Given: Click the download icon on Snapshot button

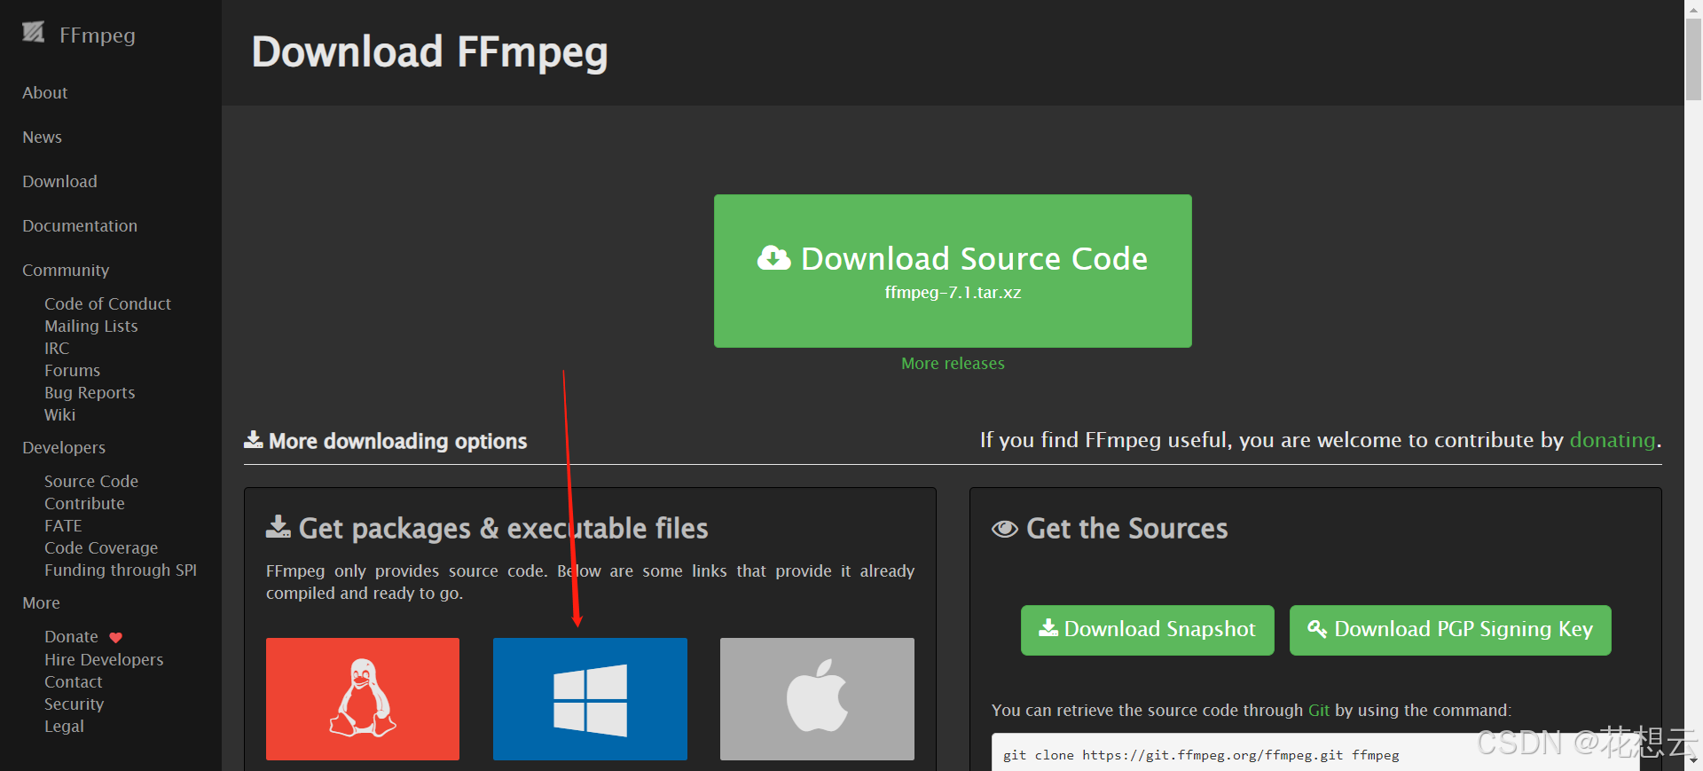Looking at the screenshot, I should pos(1048,628).
